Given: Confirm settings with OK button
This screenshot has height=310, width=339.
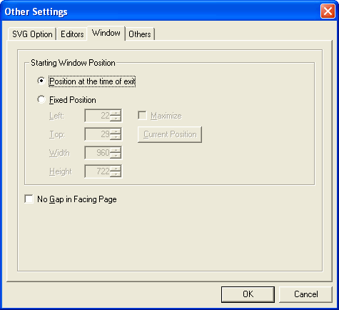Looking at the screenshot, I should pyautogui.click(x=248, y=294).
